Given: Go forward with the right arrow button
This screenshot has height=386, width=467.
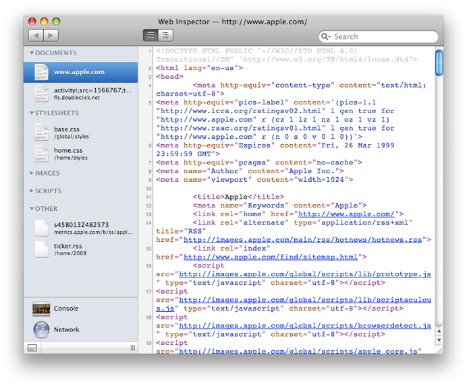Looking at the screenshot, I should (x=51, y=36).
